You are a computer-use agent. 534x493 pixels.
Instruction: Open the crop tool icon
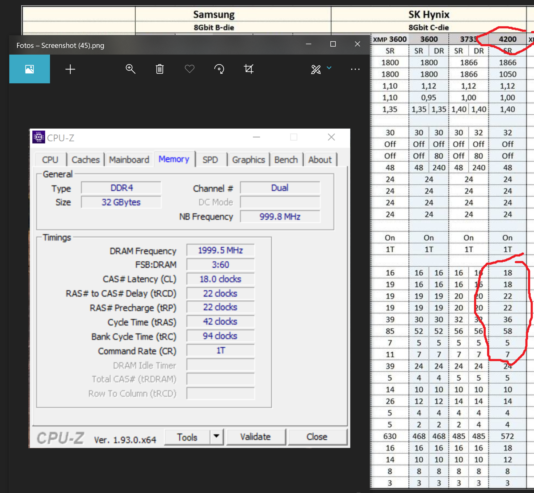pos(249,69)
